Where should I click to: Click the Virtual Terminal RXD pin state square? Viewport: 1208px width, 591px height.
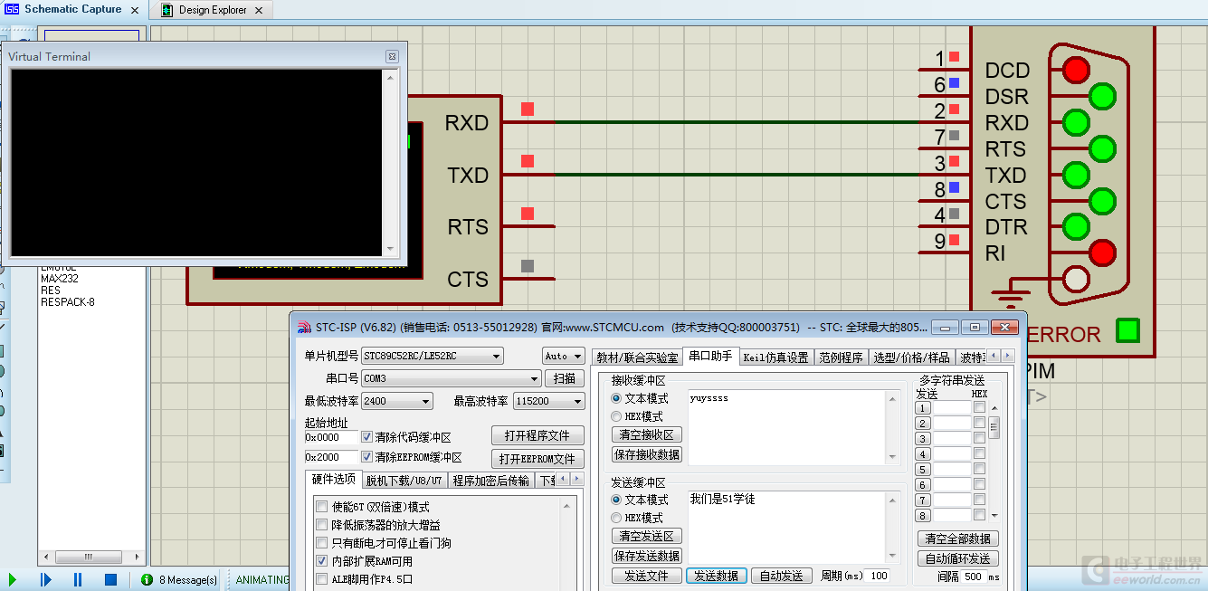coord(528,110)
